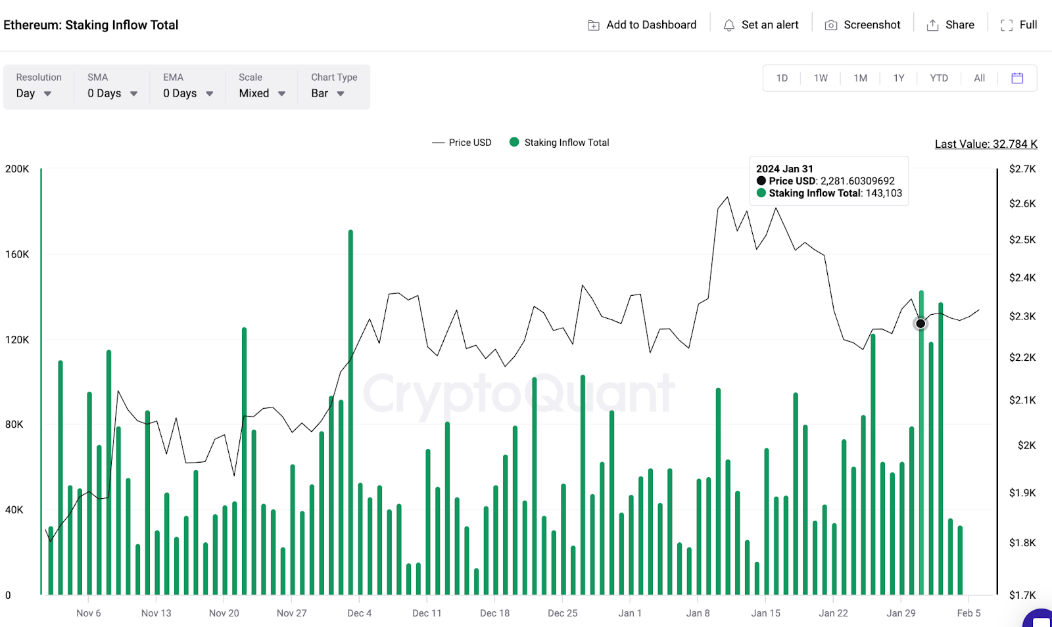Click the Screenshot camera icon
Screen dimensions: 1052x627
pyautogui.click(x=830, y=24)
